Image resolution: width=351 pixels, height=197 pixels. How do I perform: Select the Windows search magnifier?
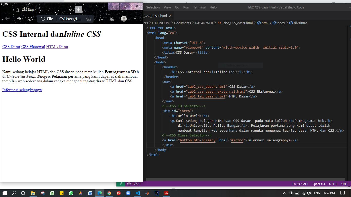click(14, 193)
